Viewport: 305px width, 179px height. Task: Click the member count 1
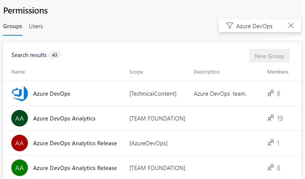pyautogui.click(x=278, y=143)
